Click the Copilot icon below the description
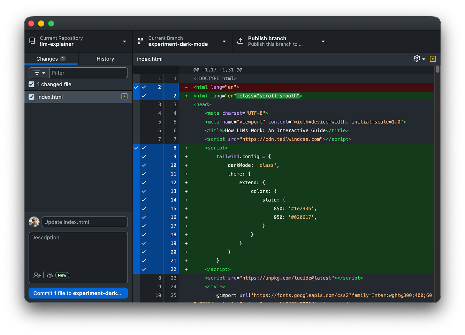Viewport: 465px width, 335px height. (50, 275)
